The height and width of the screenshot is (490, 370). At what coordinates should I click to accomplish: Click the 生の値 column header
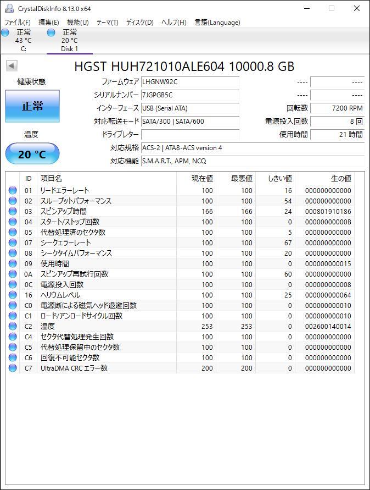point(325,178)
